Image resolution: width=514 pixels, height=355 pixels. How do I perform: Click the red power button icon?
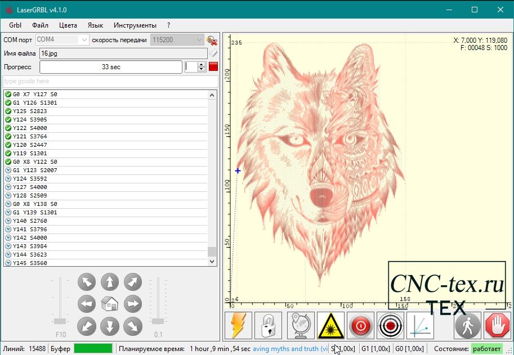(x=360, y=325)
